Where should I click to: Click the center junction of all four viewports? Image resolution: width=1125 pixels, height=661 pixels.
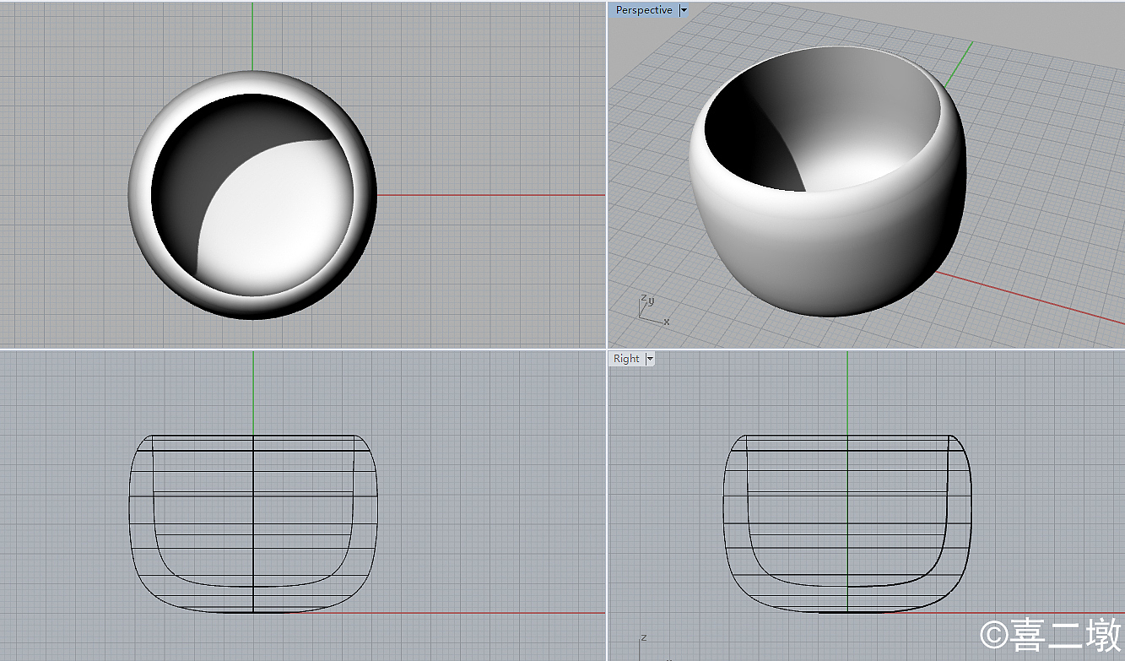(x=607, y=348)
